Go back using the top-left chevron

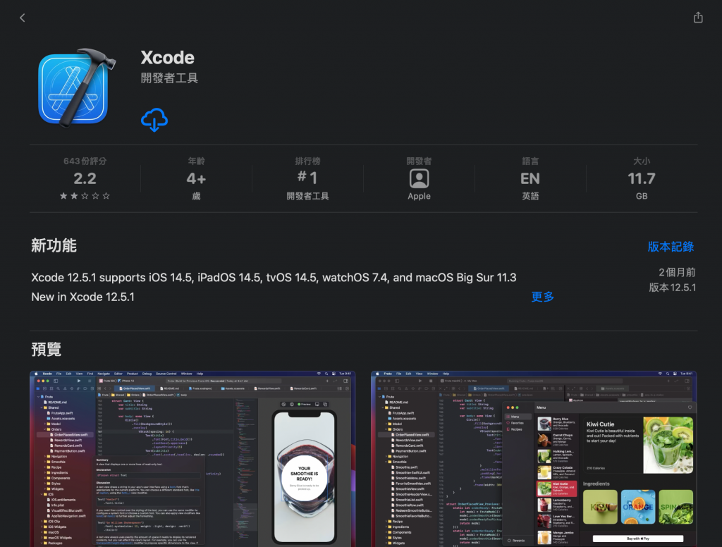pyautogui.click(x=22, y=18)
